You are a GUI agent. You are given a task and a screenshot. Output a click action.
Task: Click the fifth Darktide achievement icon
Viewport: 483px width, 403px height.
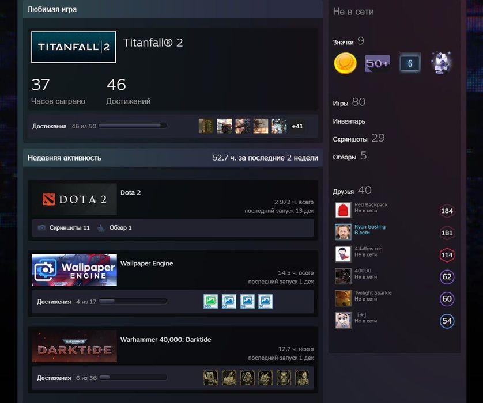(284, 378)
